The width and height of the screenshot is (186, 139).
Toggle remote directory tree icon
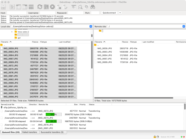click(25, 7)
